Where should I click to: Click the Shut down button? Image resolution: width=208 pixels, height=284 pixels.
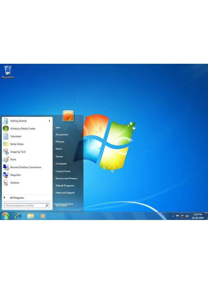pyautogui.click(x=61, y=205)
